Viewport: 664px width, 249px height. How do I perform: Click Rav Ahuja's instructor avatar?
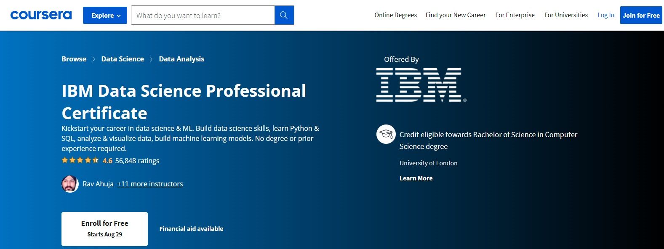70,184
